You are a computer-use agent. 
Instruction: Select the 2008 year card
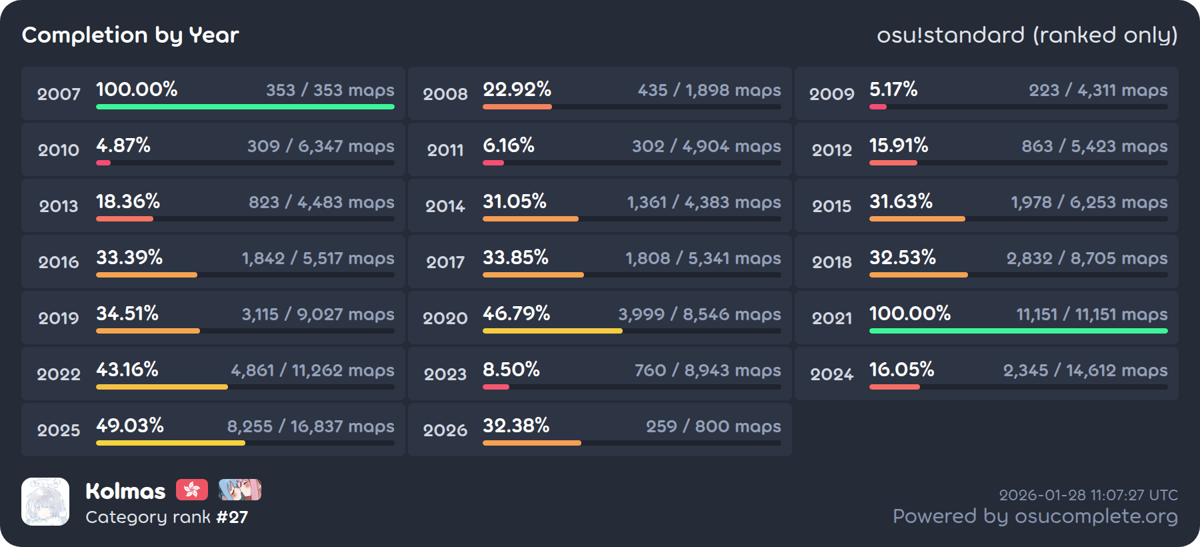[x=599, y=93]
